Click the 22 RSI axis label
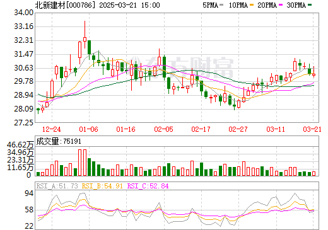 (x=29, y=226)
